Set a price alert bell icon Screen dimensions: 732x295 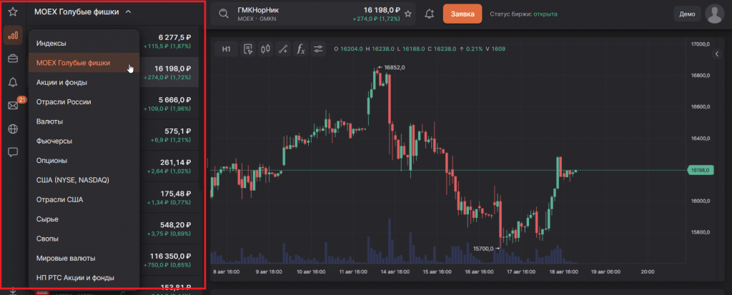point(430,14)
